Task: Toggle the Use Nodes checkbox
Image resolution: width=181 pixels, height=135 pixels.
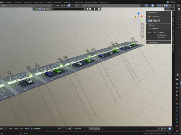Action: point(32,129)
